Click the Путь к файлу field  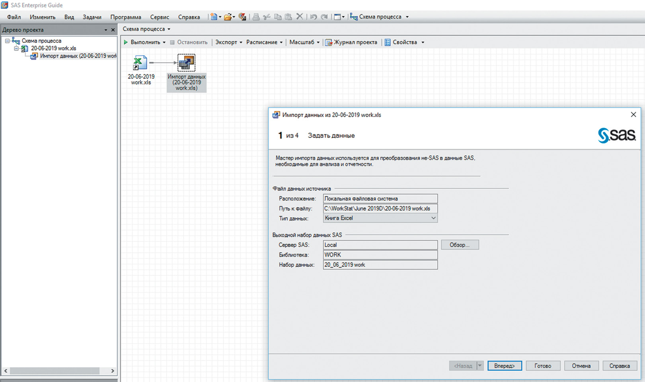pyautogui.click(x=380, y=208)
